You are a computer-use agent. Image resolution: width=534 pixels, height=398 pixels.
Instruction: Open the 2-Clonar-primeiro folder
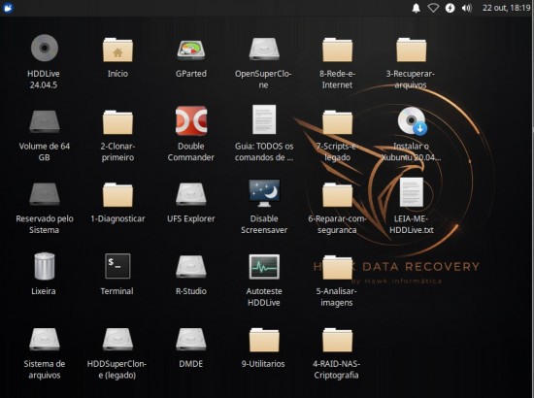[117, 122]
